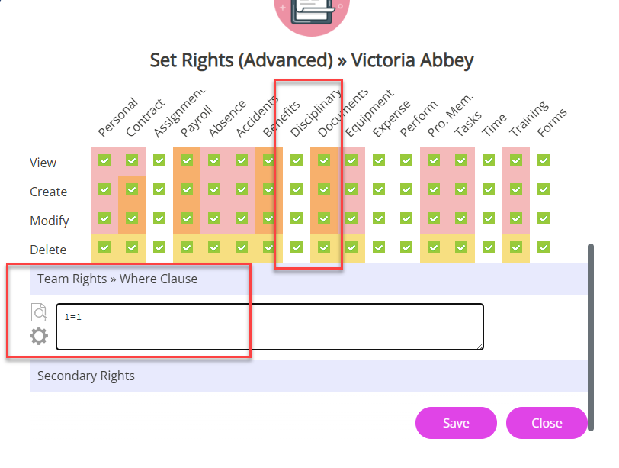Viewport: 619px width, 468px height.
Task: Click the Close button
Action: 547,422
